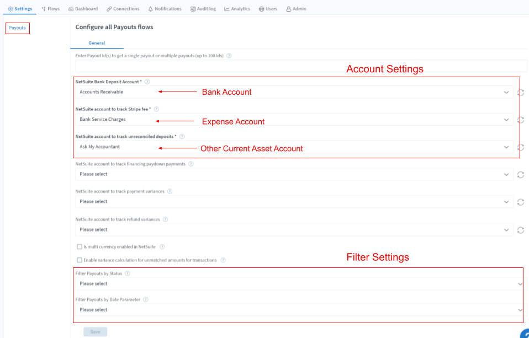Show help for Filter Payouts by Status
This screenshot has width=529, height=338.
pos(127,273)
